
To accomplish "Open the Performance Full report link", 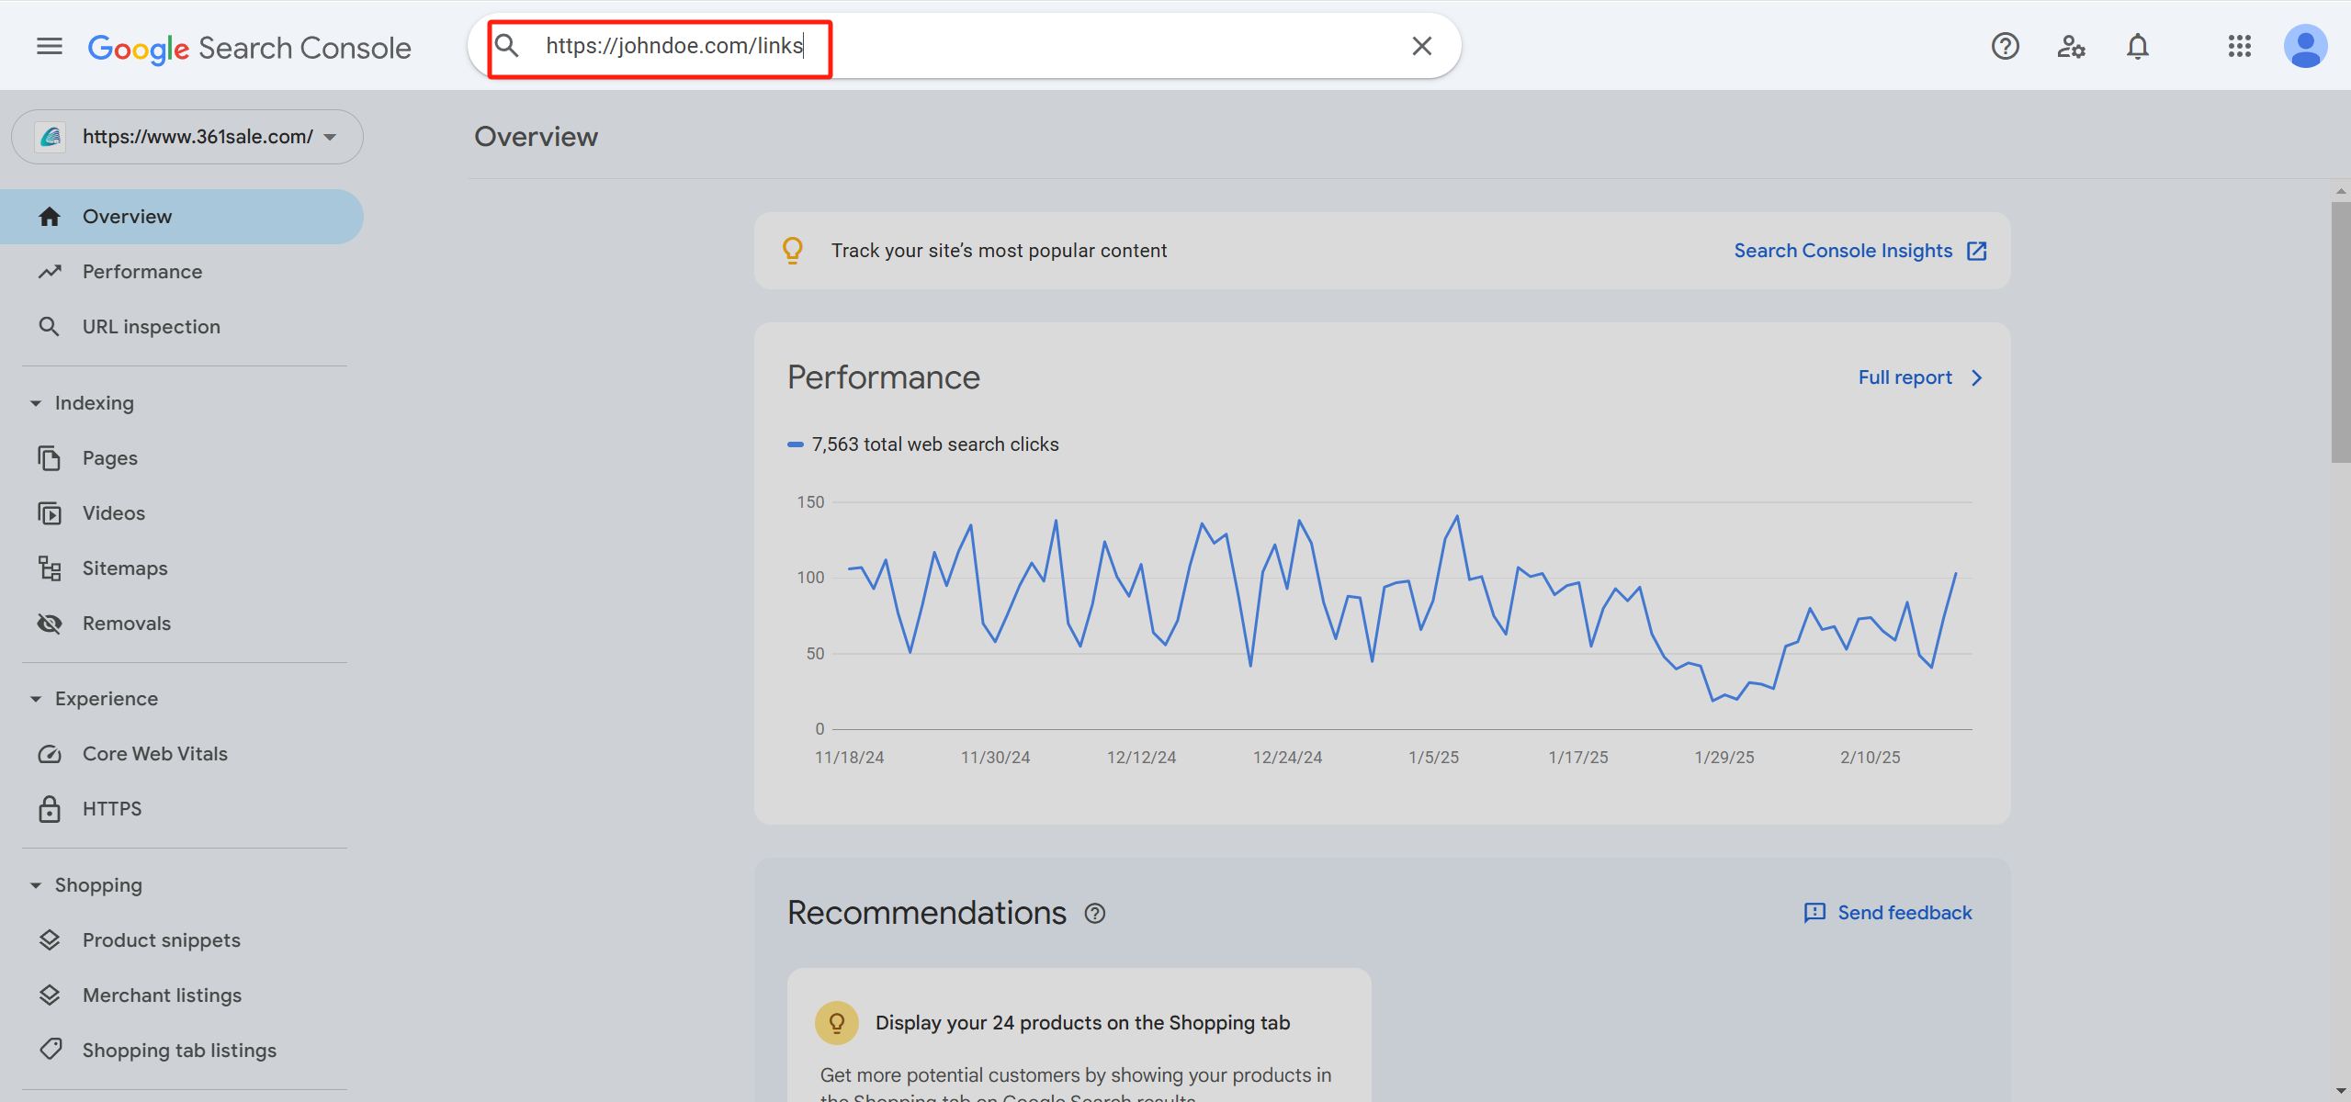I will pos(1905,377).
